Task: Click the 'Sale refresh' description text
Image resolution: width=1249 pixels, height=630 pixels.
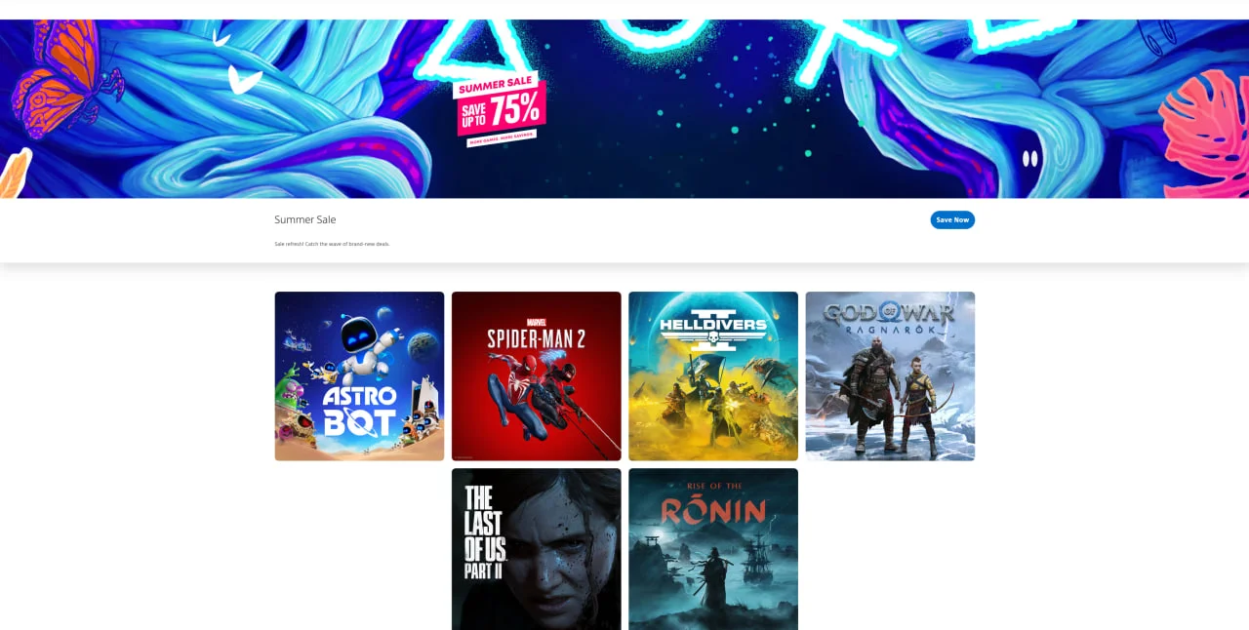Action: click(x=332, y=244)
